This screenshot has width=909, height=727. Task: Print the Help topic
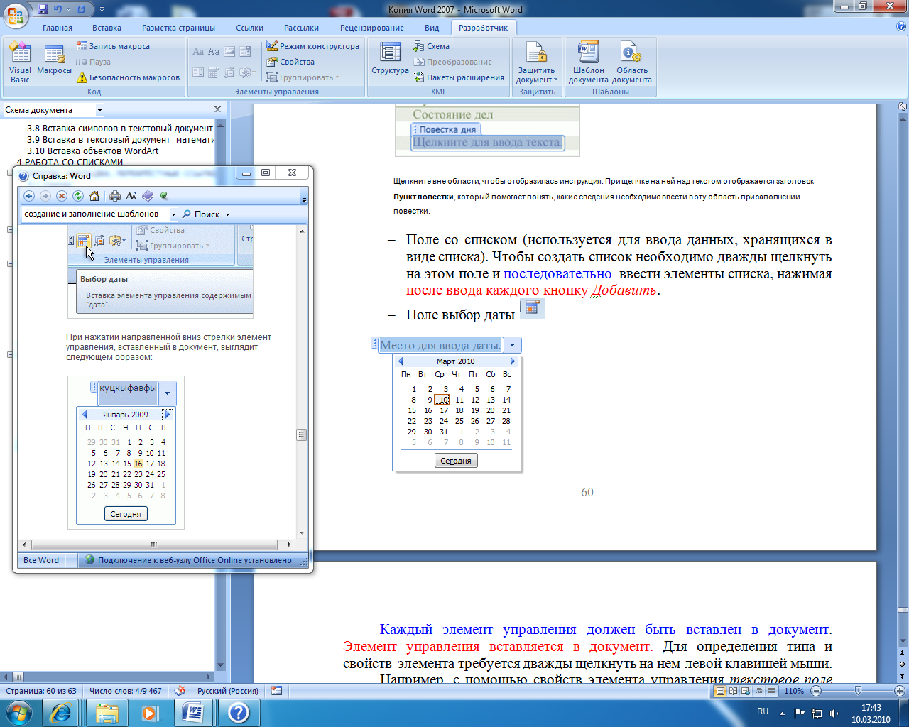(115, 196)
